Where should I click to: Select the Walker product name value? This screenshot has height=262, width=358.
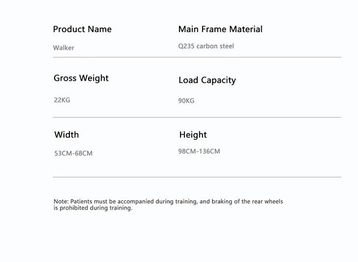coord(63,48)
